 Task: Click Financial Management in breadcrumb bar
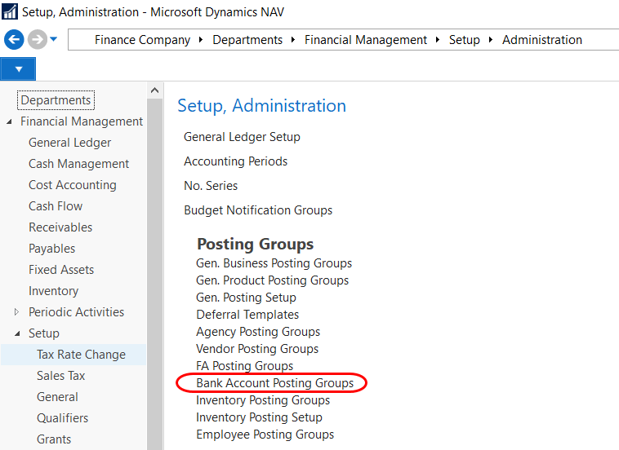coord(366,40)
